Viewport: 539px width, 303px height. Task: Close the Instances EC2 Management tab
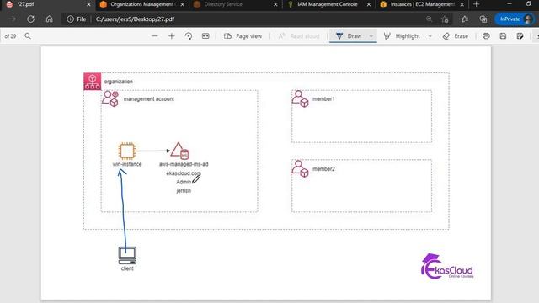tap(462, 4)
